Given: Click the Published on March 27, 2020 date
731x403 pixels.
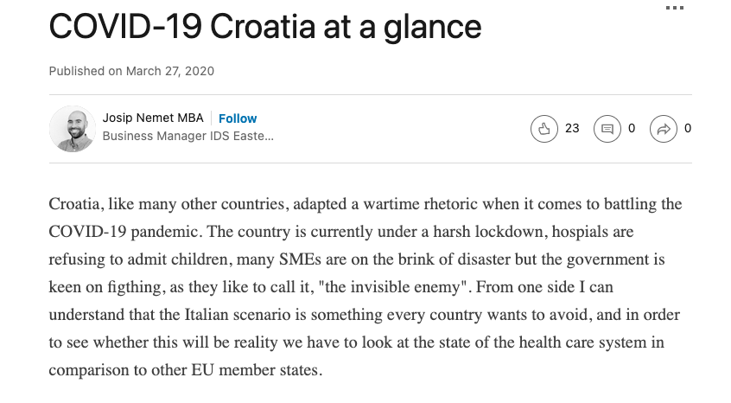Looking at the screenshot, I should click(x=131, y=71).
